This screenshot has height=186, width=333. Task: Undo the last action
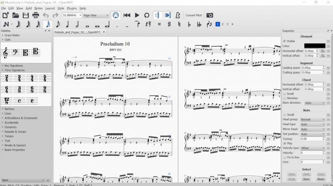pos(46,15)
